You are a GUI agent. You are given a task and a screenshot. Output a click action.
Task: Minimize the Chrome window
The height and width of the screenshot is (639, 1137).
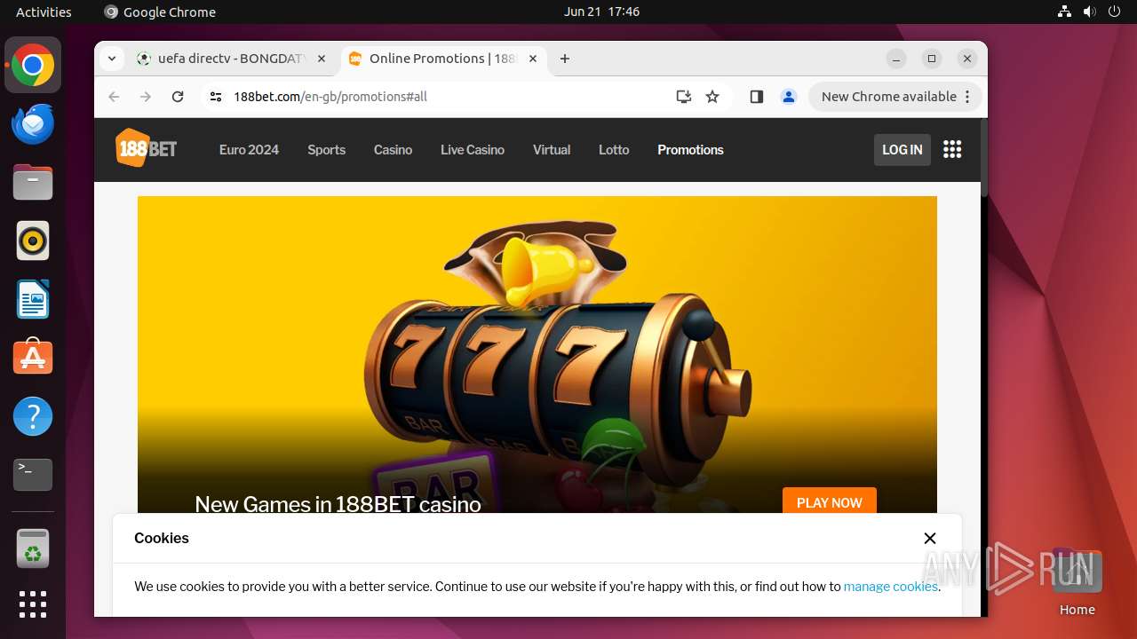[896, 59]
